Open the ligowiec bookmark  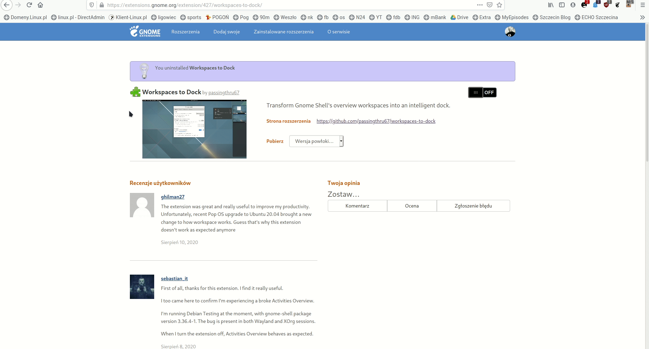164,17
